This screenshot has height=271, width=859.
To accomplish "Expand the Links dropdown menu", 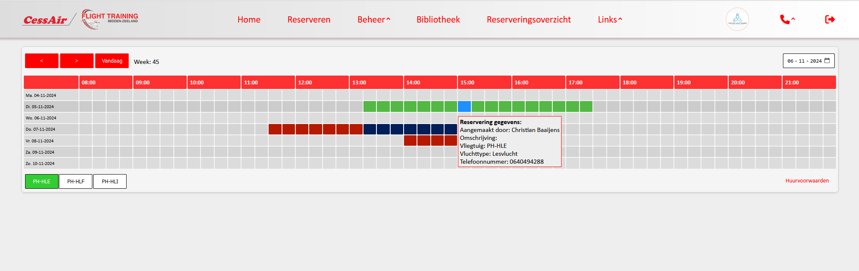I will click(610, 20).
